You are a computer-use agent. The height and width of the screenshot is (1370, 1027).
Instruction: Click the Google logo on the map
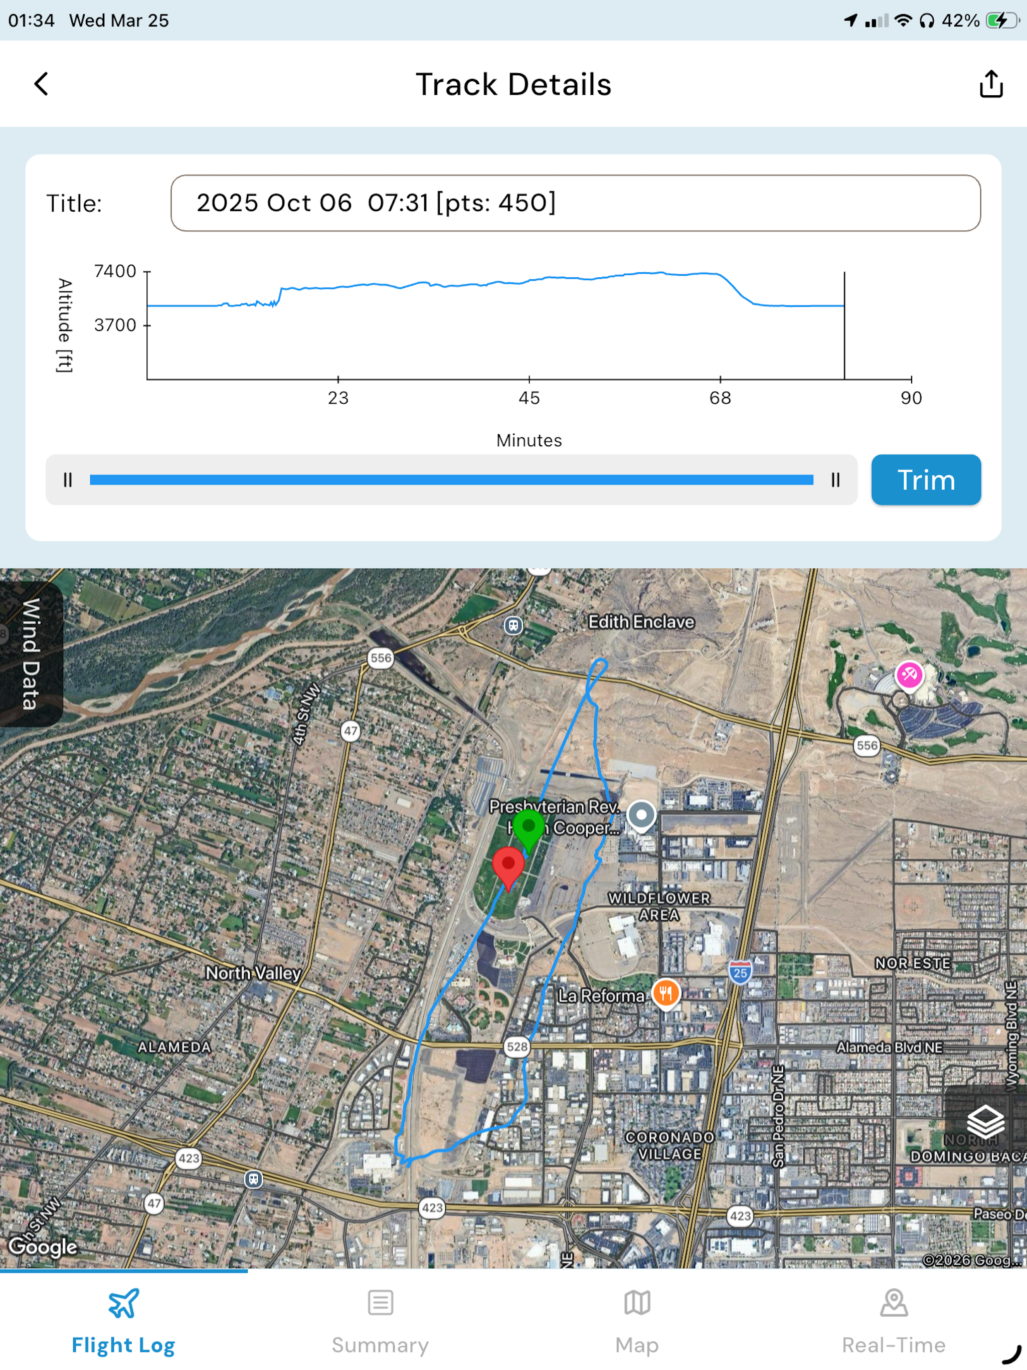[42, 1246]
